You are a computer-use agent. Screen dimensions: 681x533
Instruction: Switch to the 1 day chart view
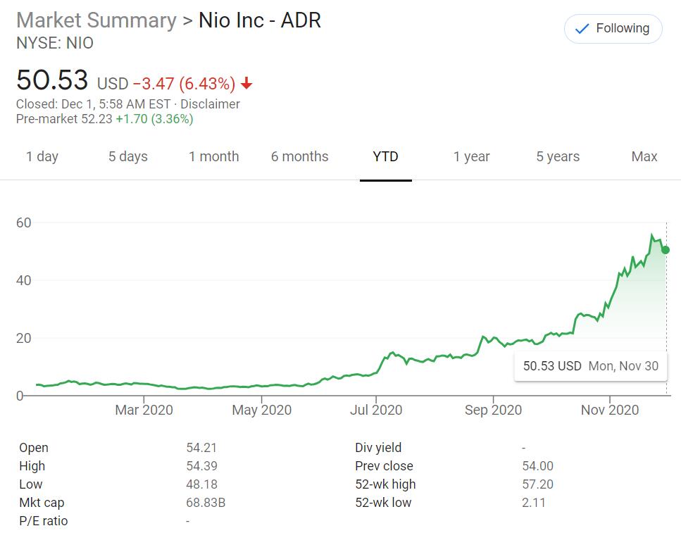click(x=42, y=156)
